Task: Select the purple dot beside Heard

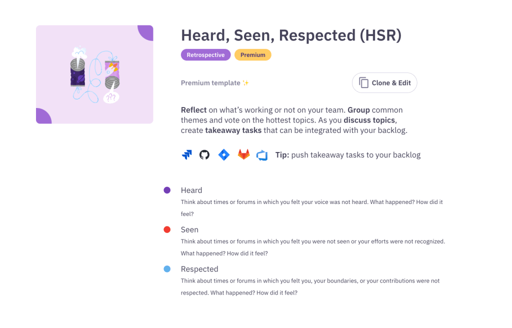Action: tap(167, 190)
